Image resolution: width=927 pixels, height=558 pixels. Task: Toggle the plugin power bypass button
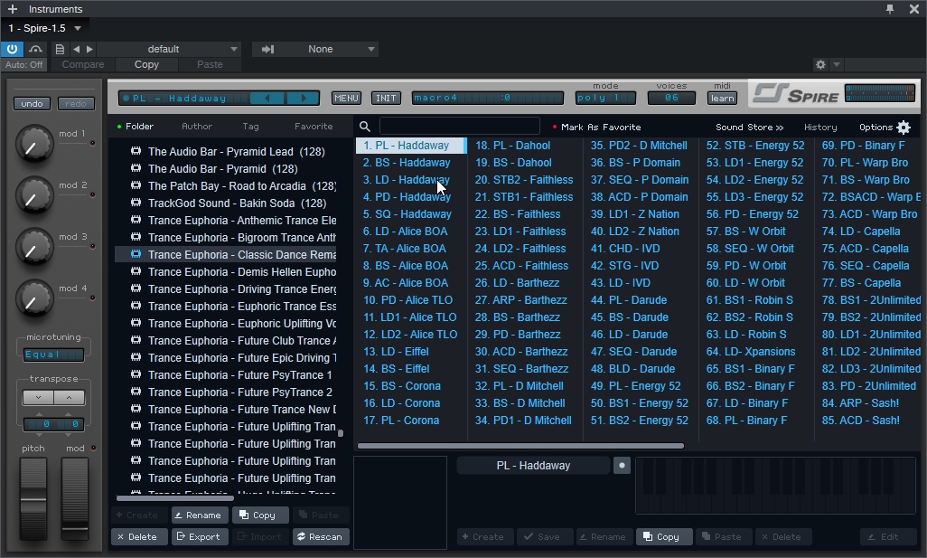pos(13,49)
